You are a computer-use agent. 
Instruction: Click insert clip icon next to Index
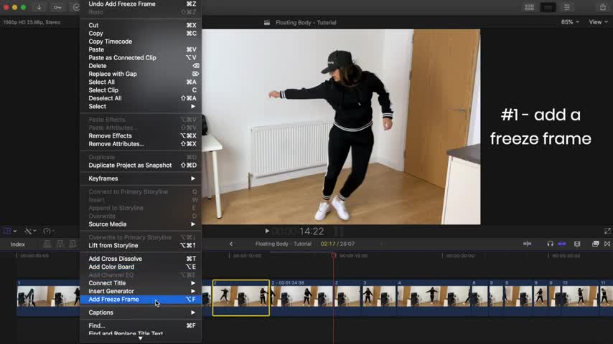[x=60, y=244]
